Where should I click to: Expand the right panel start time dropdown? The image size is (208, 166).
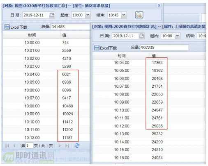(178, 36)
